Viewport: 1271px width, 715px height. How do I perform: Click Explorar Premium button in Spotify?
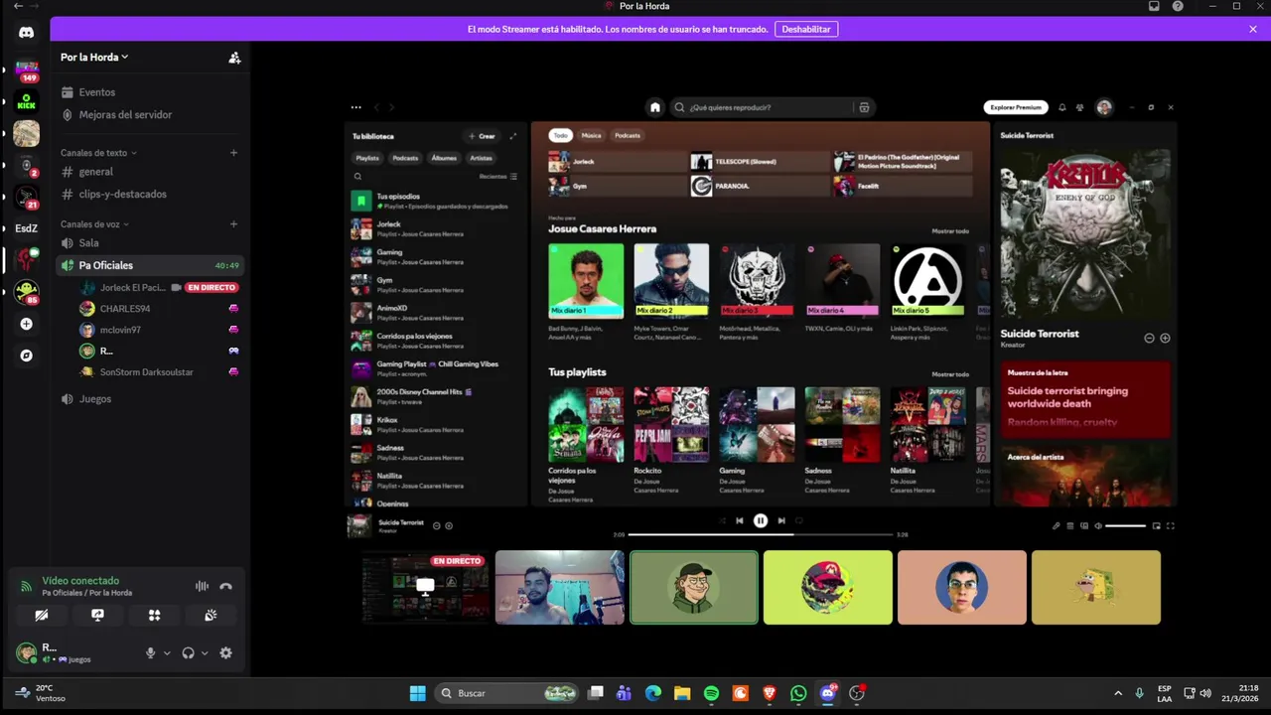click(x=1016, y=107)
